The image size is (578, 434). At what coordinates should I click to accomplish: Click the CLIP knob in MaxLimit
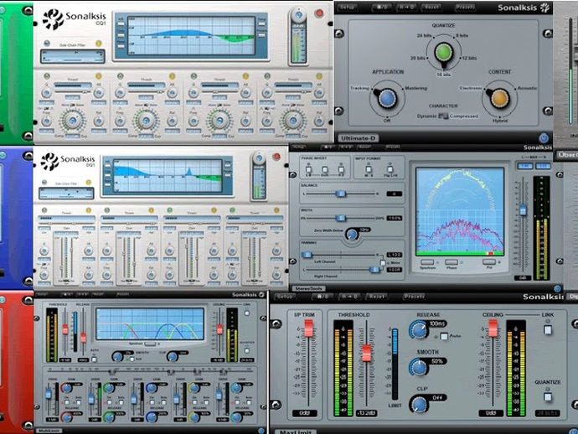tap(419, 404)
